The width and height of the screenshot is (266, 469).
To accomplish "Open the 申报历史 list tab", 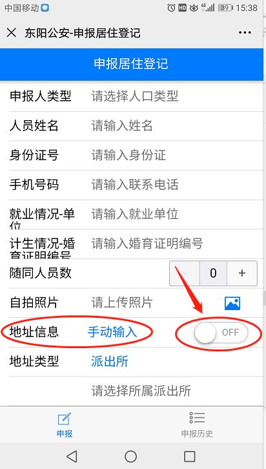I will 197,424.
